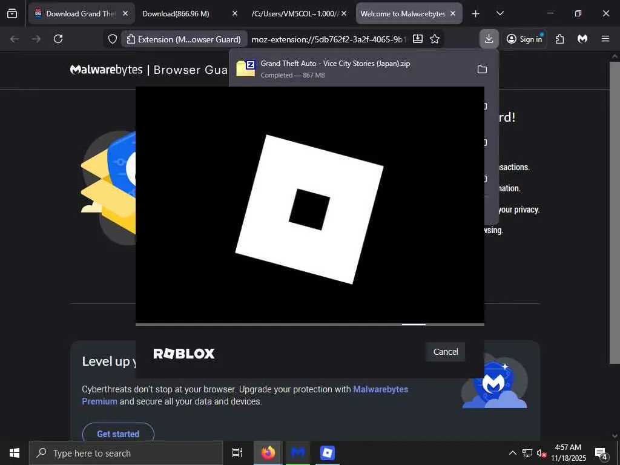Go forward to the next page
Screen dimensions: 620x465
(36, 39)
